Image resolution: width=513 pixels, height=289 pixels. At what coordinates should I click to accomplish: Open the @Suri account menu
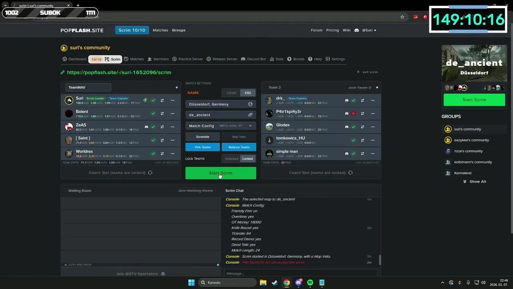pyautogui.click(x=369, y=30)
